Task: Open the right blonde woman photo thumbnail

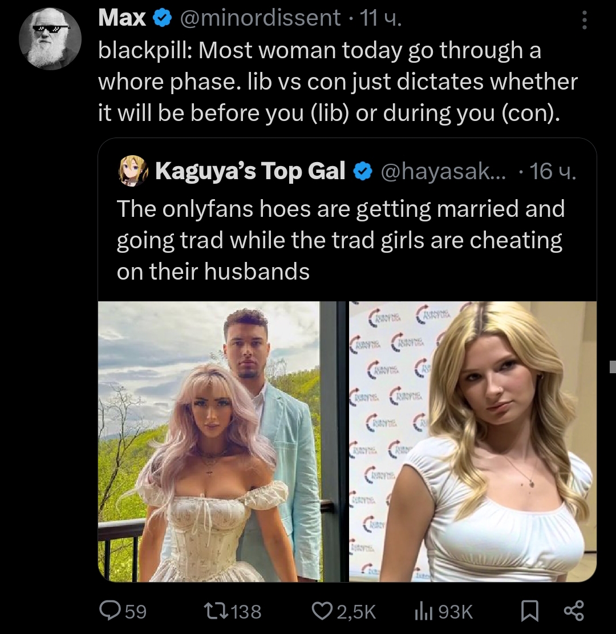Action: click(x=473, y=442)
